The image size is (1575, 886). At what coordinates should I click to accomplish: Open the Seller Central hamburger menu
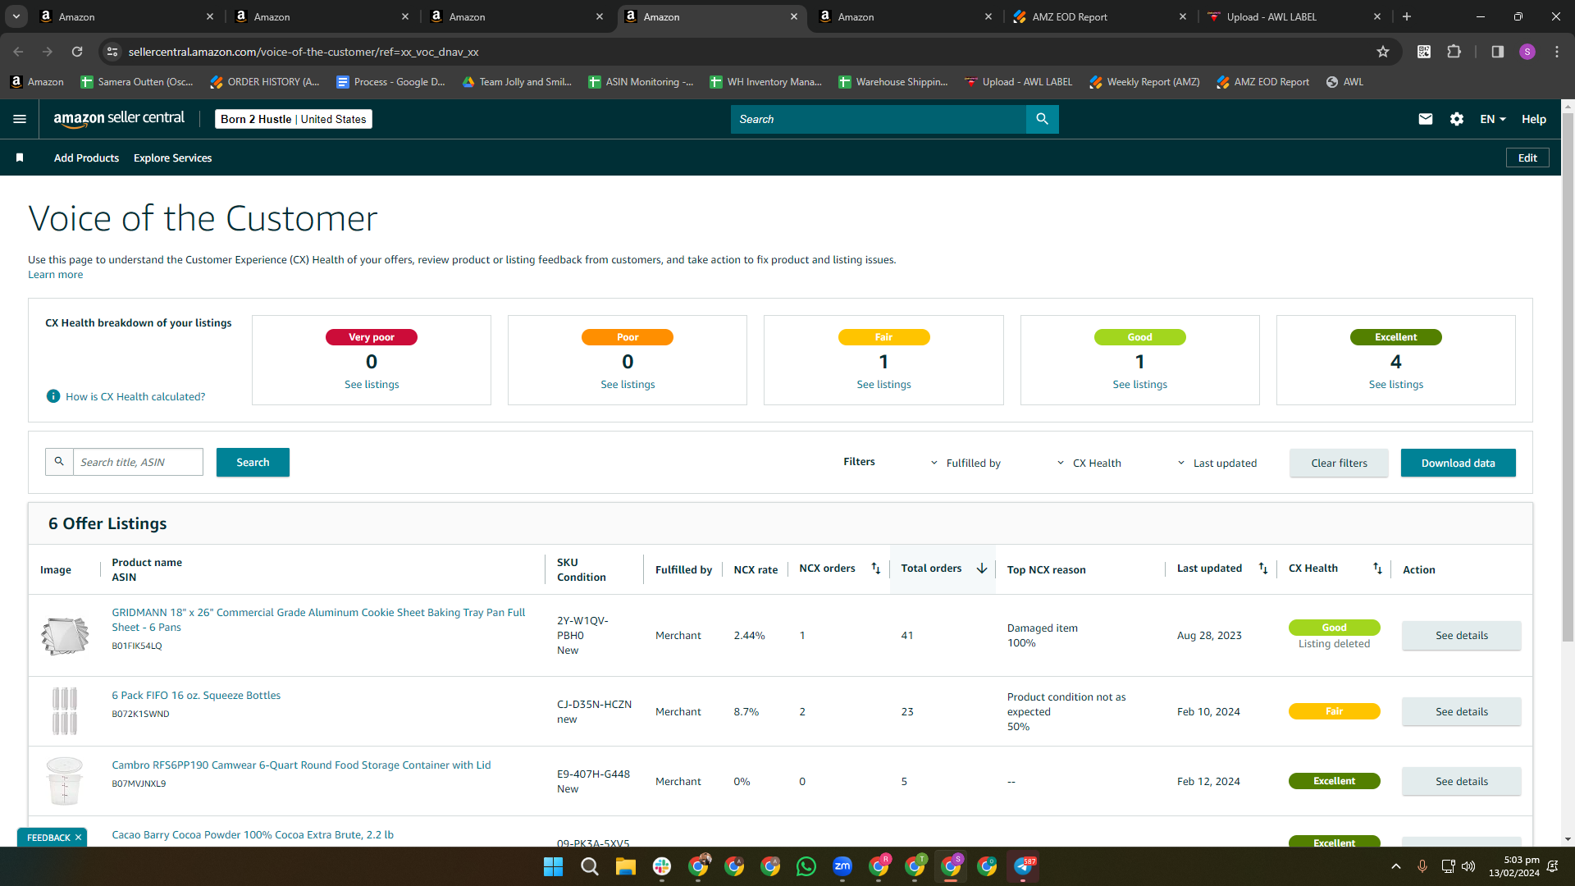coord(20,119)
